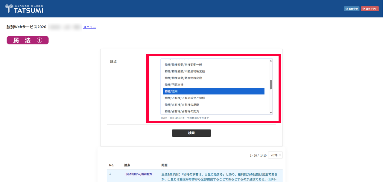Select 物権/物権変動/不動産物権変動 option
This screenshot has width=383, height=182.
[185, 71]
